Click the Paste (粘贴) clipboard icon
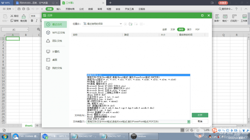 tap(5, 17)
